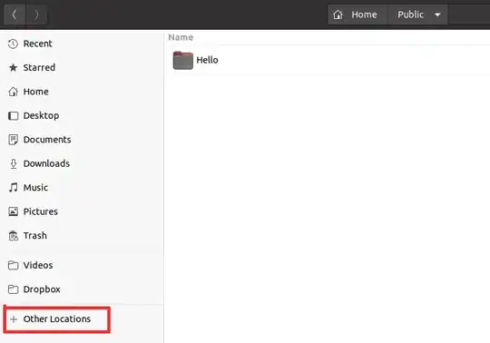Viewport: 490px width, 343px height.
Task: Go forward with the right arrow
Action: pos(36,15)
